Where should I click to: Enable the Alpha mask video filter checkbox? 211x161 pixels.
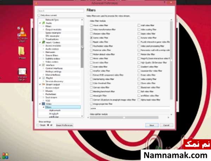point(139,100)
